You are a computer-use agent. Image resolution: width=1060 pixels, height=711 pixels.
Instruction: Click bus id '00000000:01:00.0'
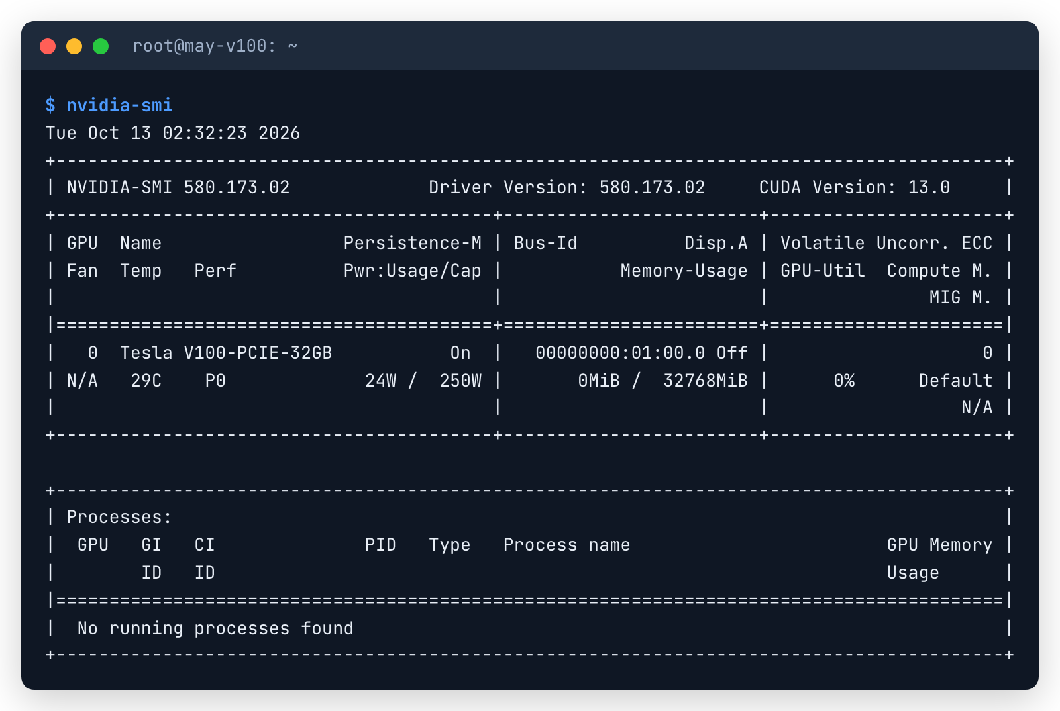click(x=621, y=353)
